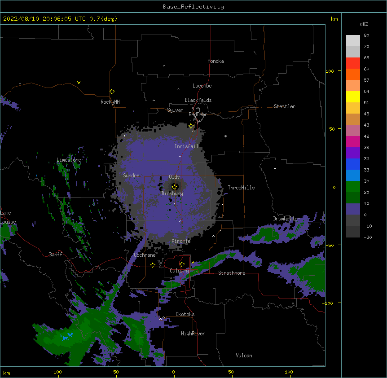Click the Stettler label

pyautogui.click(x=285, y=106)
